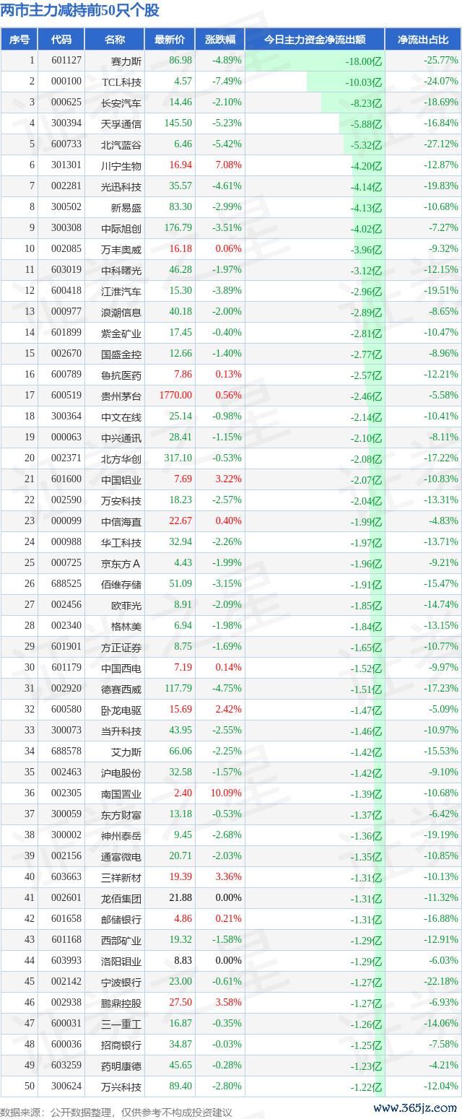Click stock name 方正证券

coord(121,647)
